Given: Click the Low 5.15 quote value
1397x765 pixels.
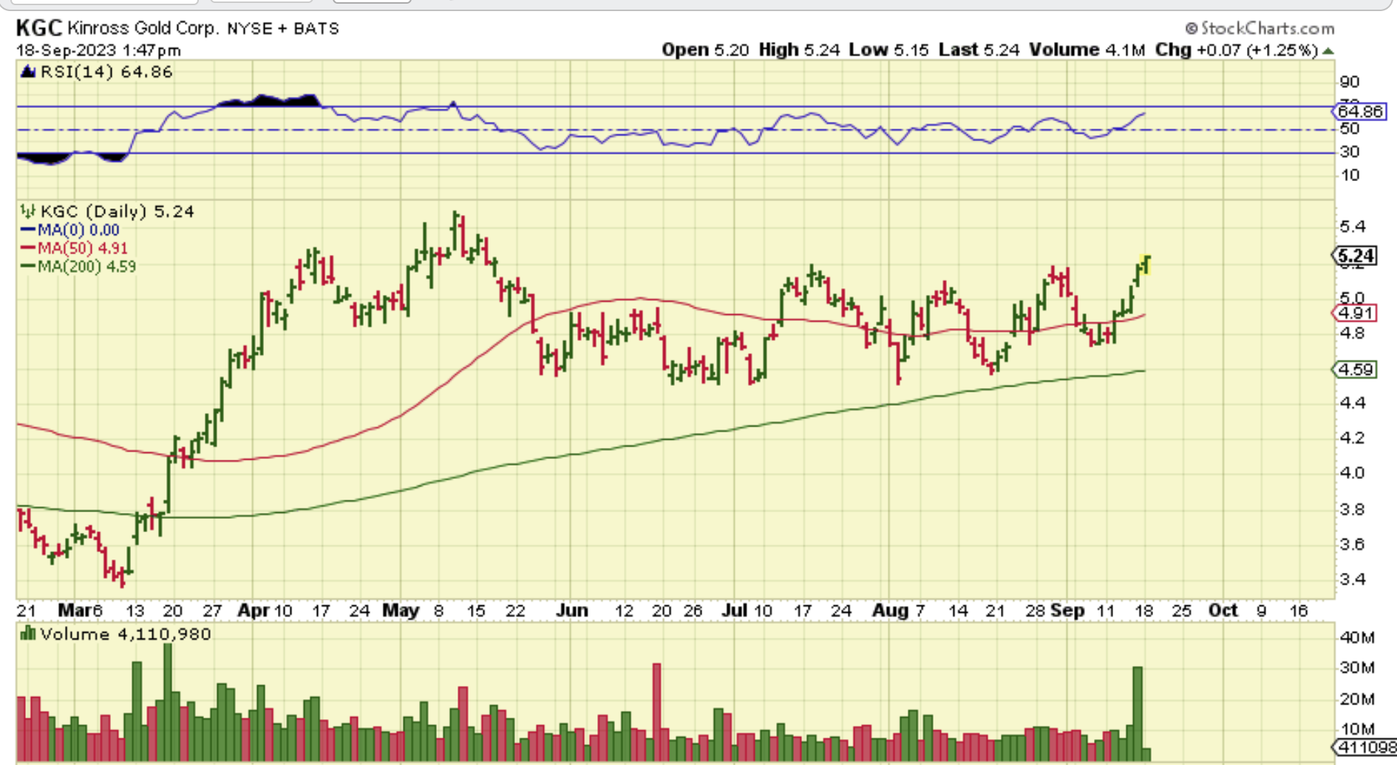Looking at the screenshot, I should (x=888, y=50).
